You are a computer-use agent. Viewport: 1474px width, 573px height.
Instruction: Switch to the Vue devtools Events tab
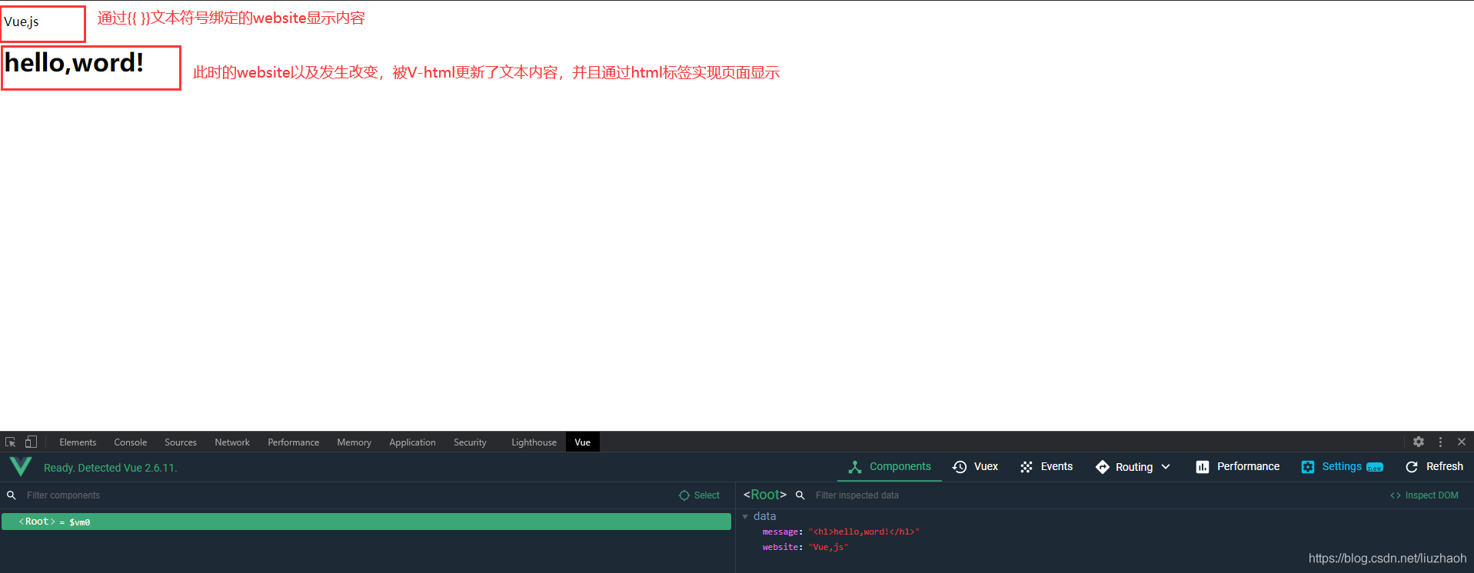pos(1046,467)
